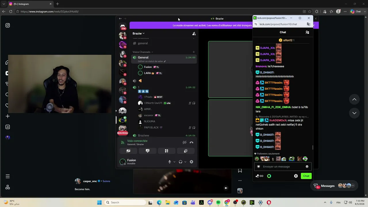Invite people icon next to Braziw header
The width and height of the screenshot is (368, 207).
tap(194, 34)
